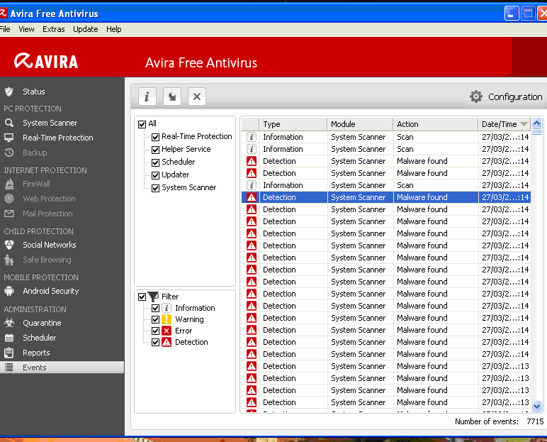This screenshot has width=547, height=442.
Task: Click the Android Security robot icon
Action: [9, 291]
